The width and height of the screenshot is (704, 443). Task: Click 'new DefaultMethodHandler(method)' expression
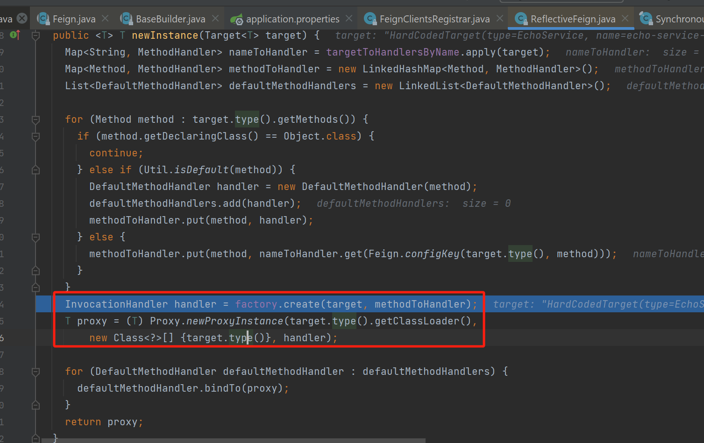(x=374, y=187)
